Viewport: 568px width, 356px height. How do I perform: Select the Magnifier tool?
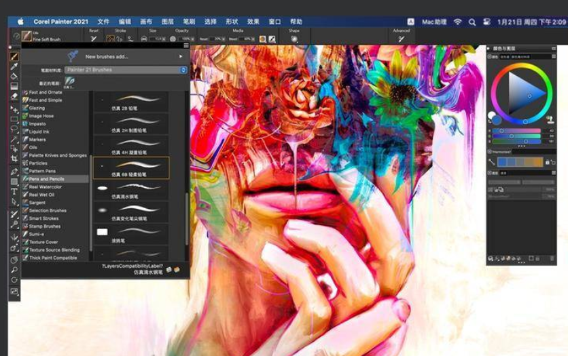pos(14,270)
